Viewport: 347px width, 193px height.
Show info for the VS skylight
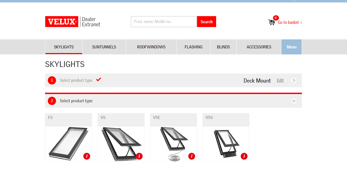(139, 156)
